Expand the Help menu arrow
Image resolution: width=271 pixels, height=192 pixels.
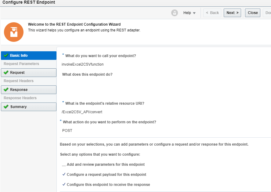click(194, 13)
